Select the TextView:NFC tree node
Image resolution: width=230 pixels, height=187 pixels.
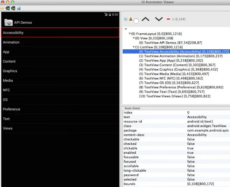pyautogui.click(x=171, y=78)
